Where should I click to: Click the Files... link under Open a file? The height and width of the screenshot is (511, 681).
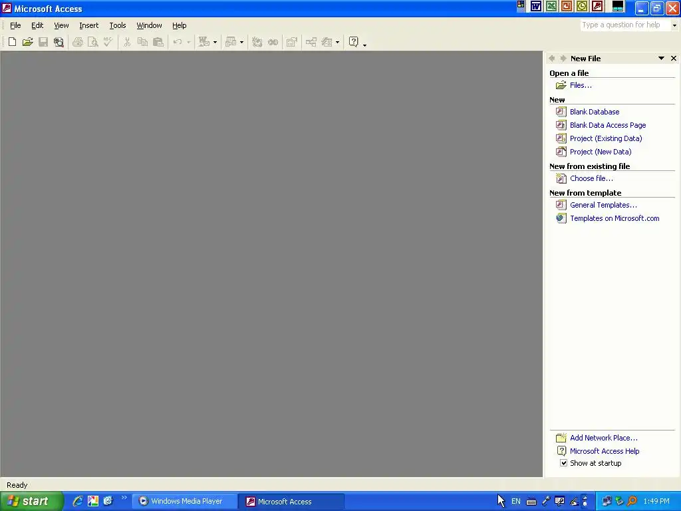pos(581,85)
